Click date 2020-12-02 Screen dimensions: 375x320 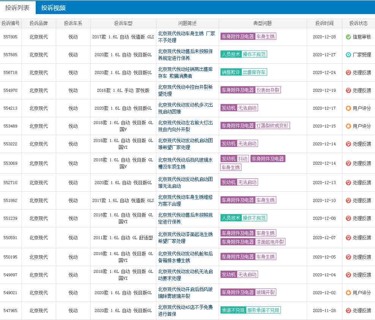[x=324, y=293]
